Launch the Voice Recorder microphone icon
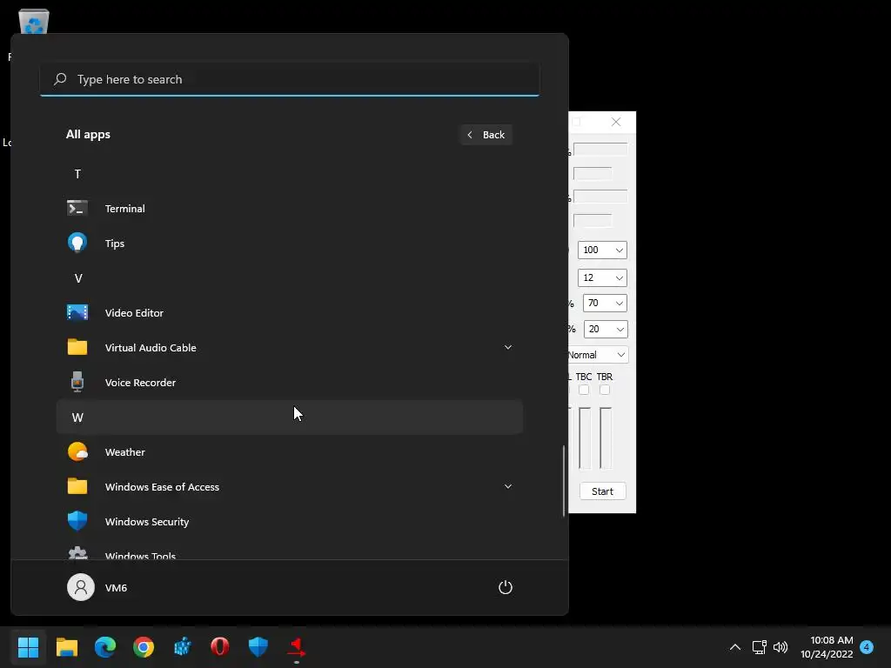891x668 pixels. point(77,382)
